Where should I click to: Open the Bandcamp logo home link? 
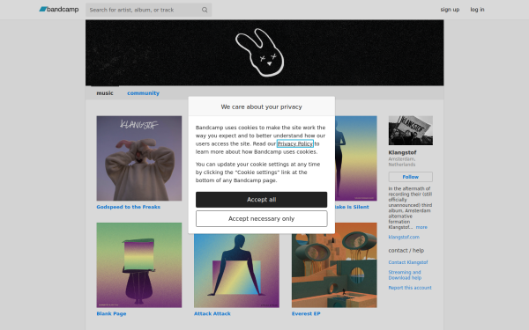tap(59, 10)
